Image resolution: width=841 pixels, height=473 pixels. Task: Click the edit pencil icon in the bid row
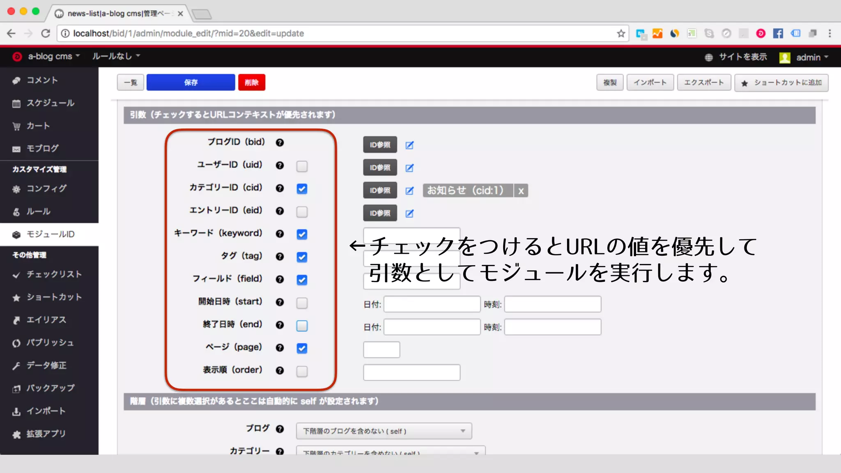tap(409, 145)
